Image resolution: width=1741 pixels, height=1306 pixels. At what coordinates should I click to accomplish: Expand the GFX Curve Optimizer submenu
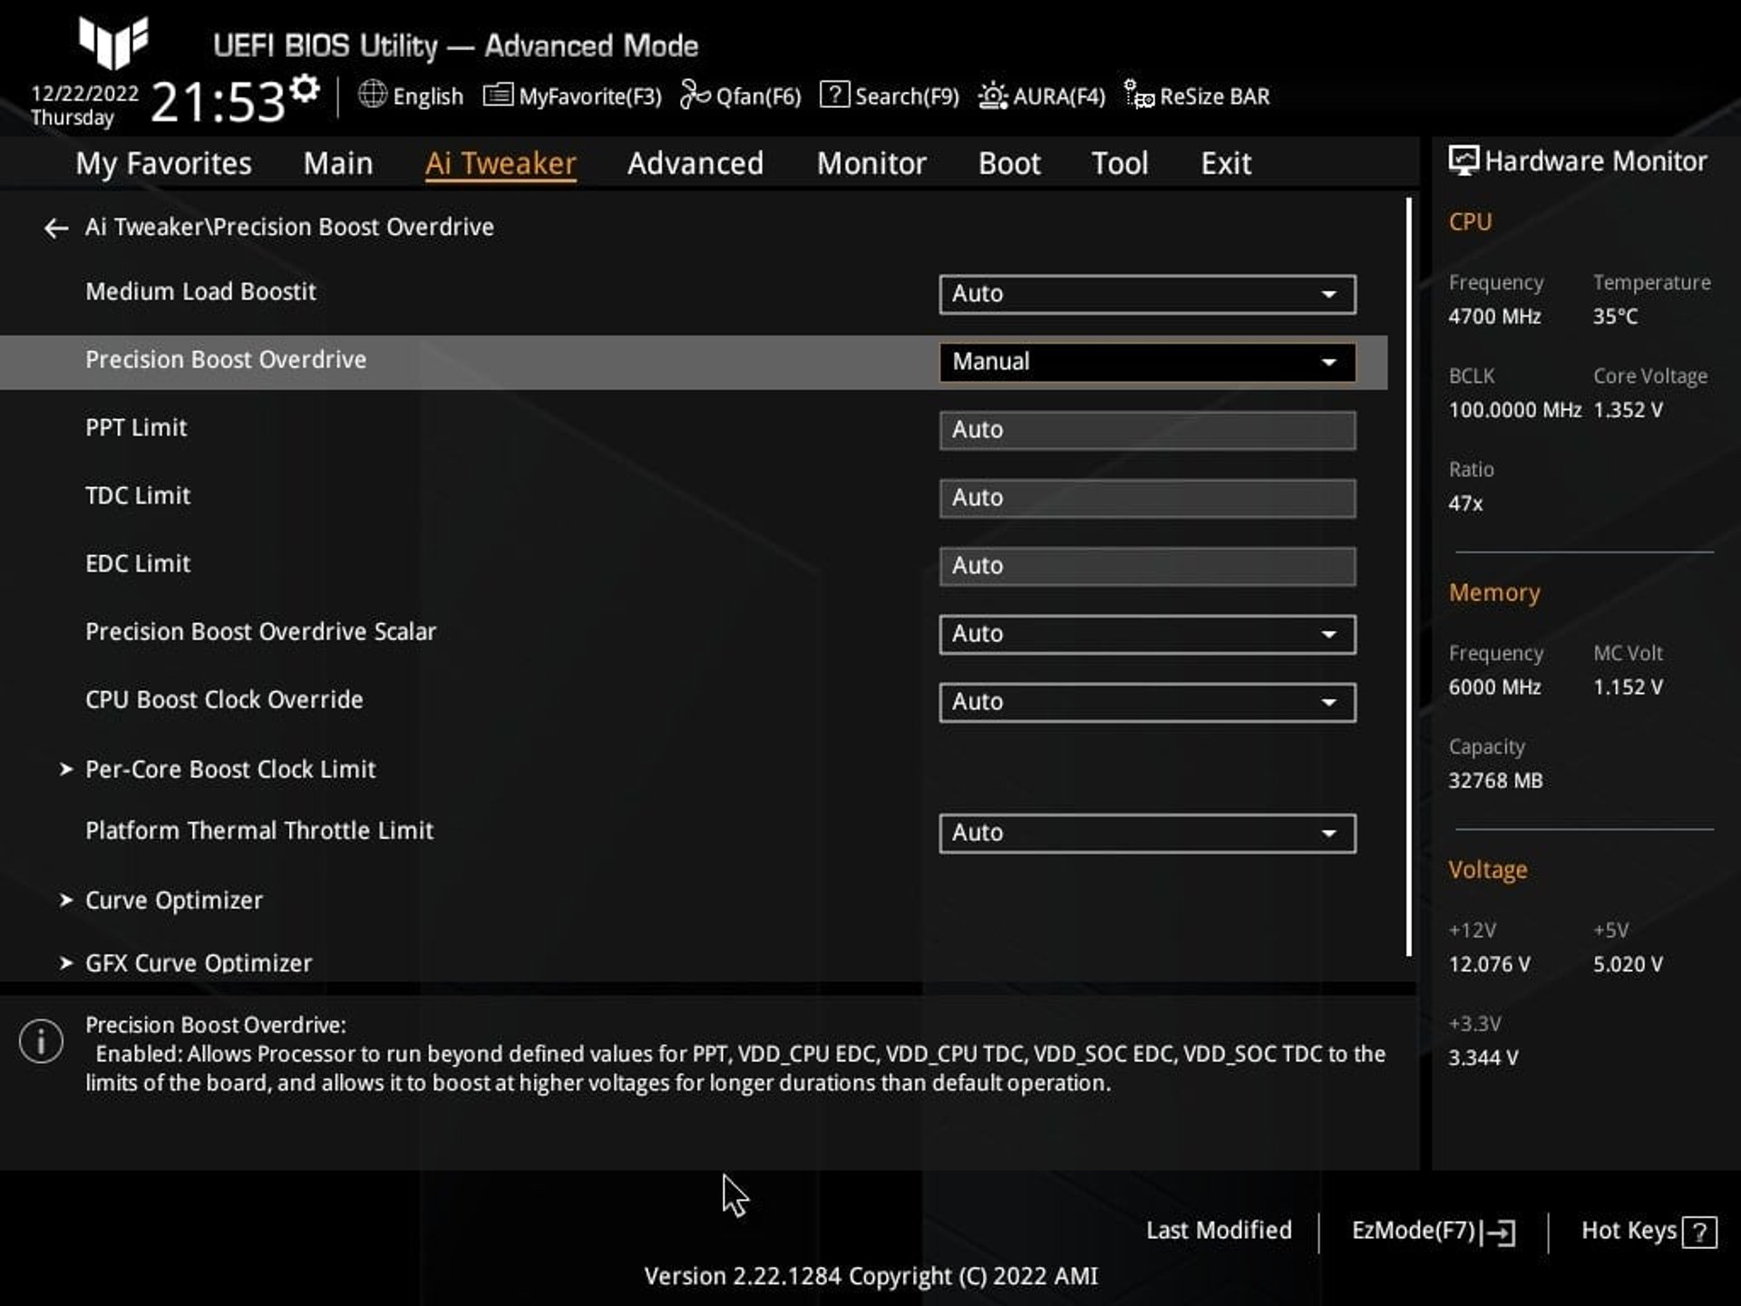tap(186, 962)
